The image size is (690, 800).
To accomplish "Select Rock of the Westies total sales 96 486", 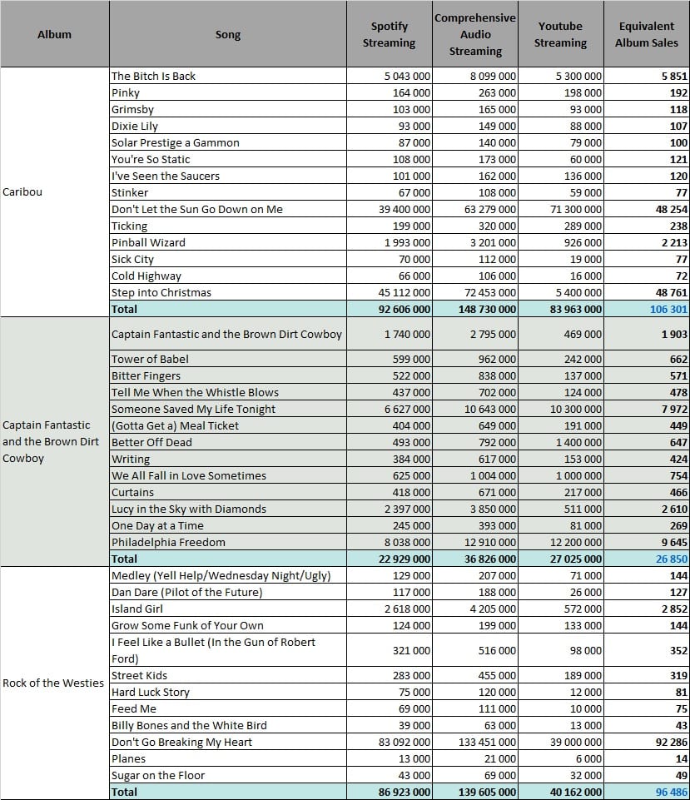I will 647,792.
